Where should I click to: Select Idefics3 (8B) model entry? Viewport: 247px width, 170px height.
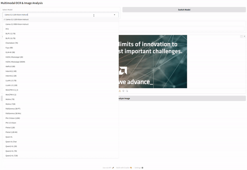click(11, 66)
